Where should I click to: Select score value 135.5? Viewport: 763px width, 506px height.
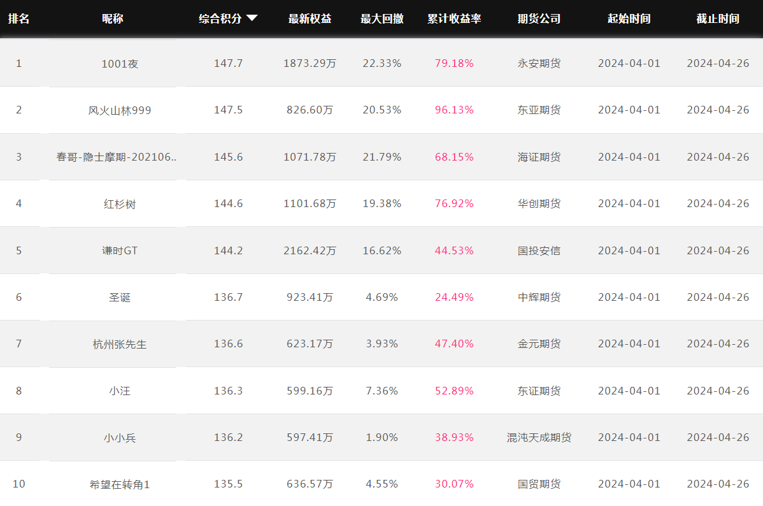[x=228, y=484]
